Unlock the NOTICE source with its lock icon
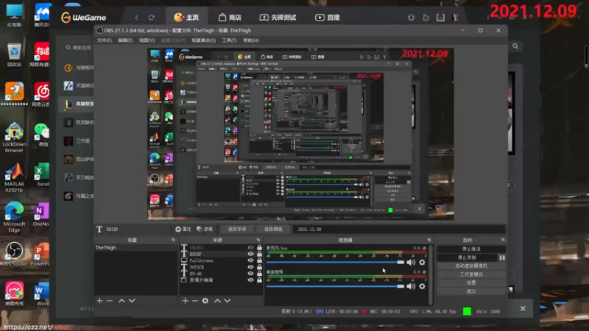This screenshot has width=589, height=331. (259, 267)
